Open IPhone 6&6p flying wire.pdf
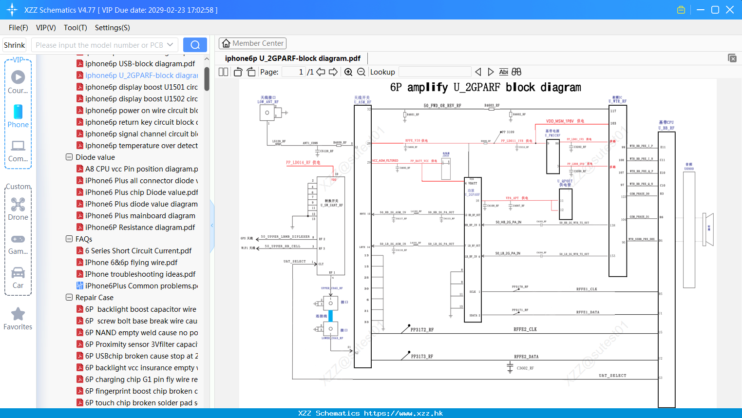Viewport: 742px width, 418px height. tap(131, 262)
